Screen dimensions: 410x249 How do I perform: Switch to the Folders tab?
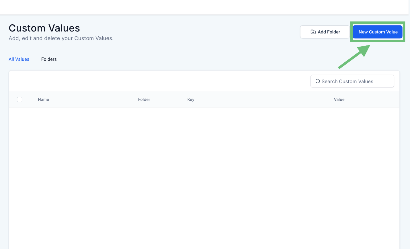click(49, 59)
